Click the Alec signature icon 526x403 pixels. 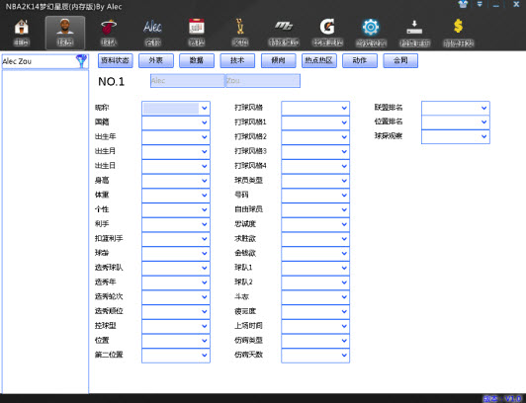[x=152, y=27]
